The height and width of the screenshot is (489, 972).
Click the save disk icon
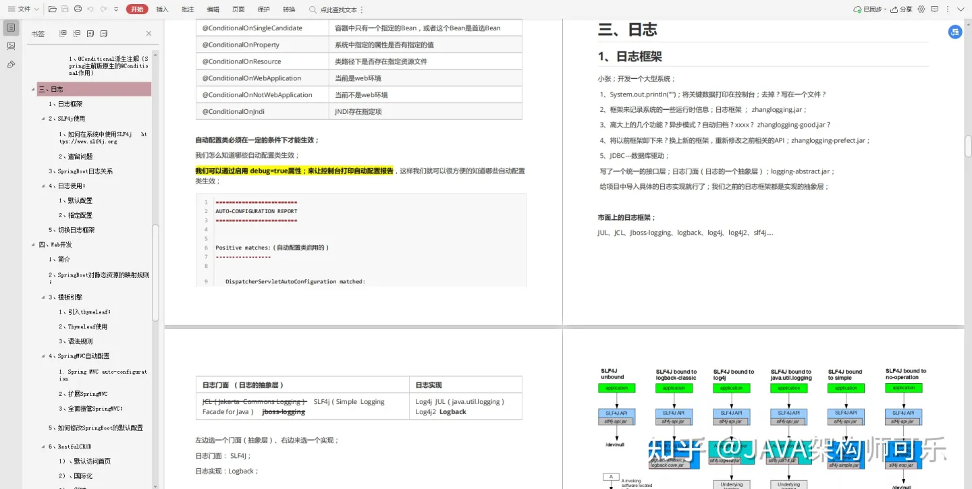tap(65, 9)
